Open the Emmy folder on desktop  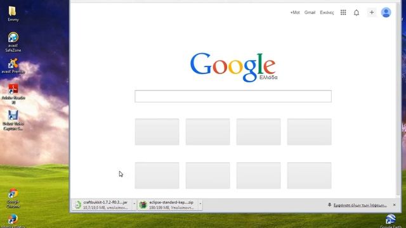13,14
